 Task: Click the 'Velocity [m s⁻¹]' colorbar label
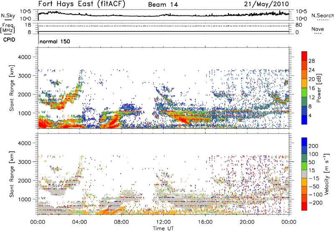click(326, 174)
